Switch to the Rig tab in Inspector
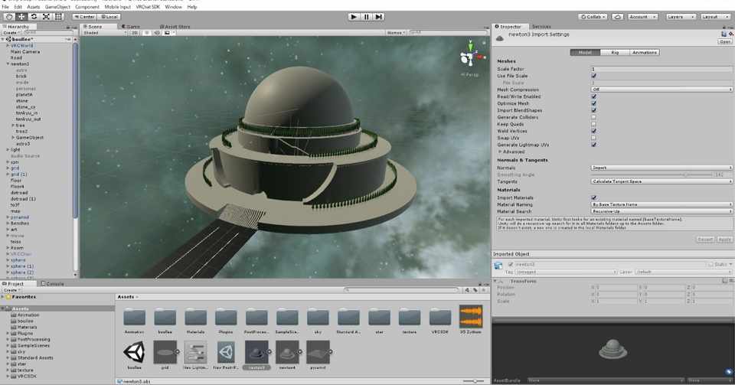 coord(615,53)
